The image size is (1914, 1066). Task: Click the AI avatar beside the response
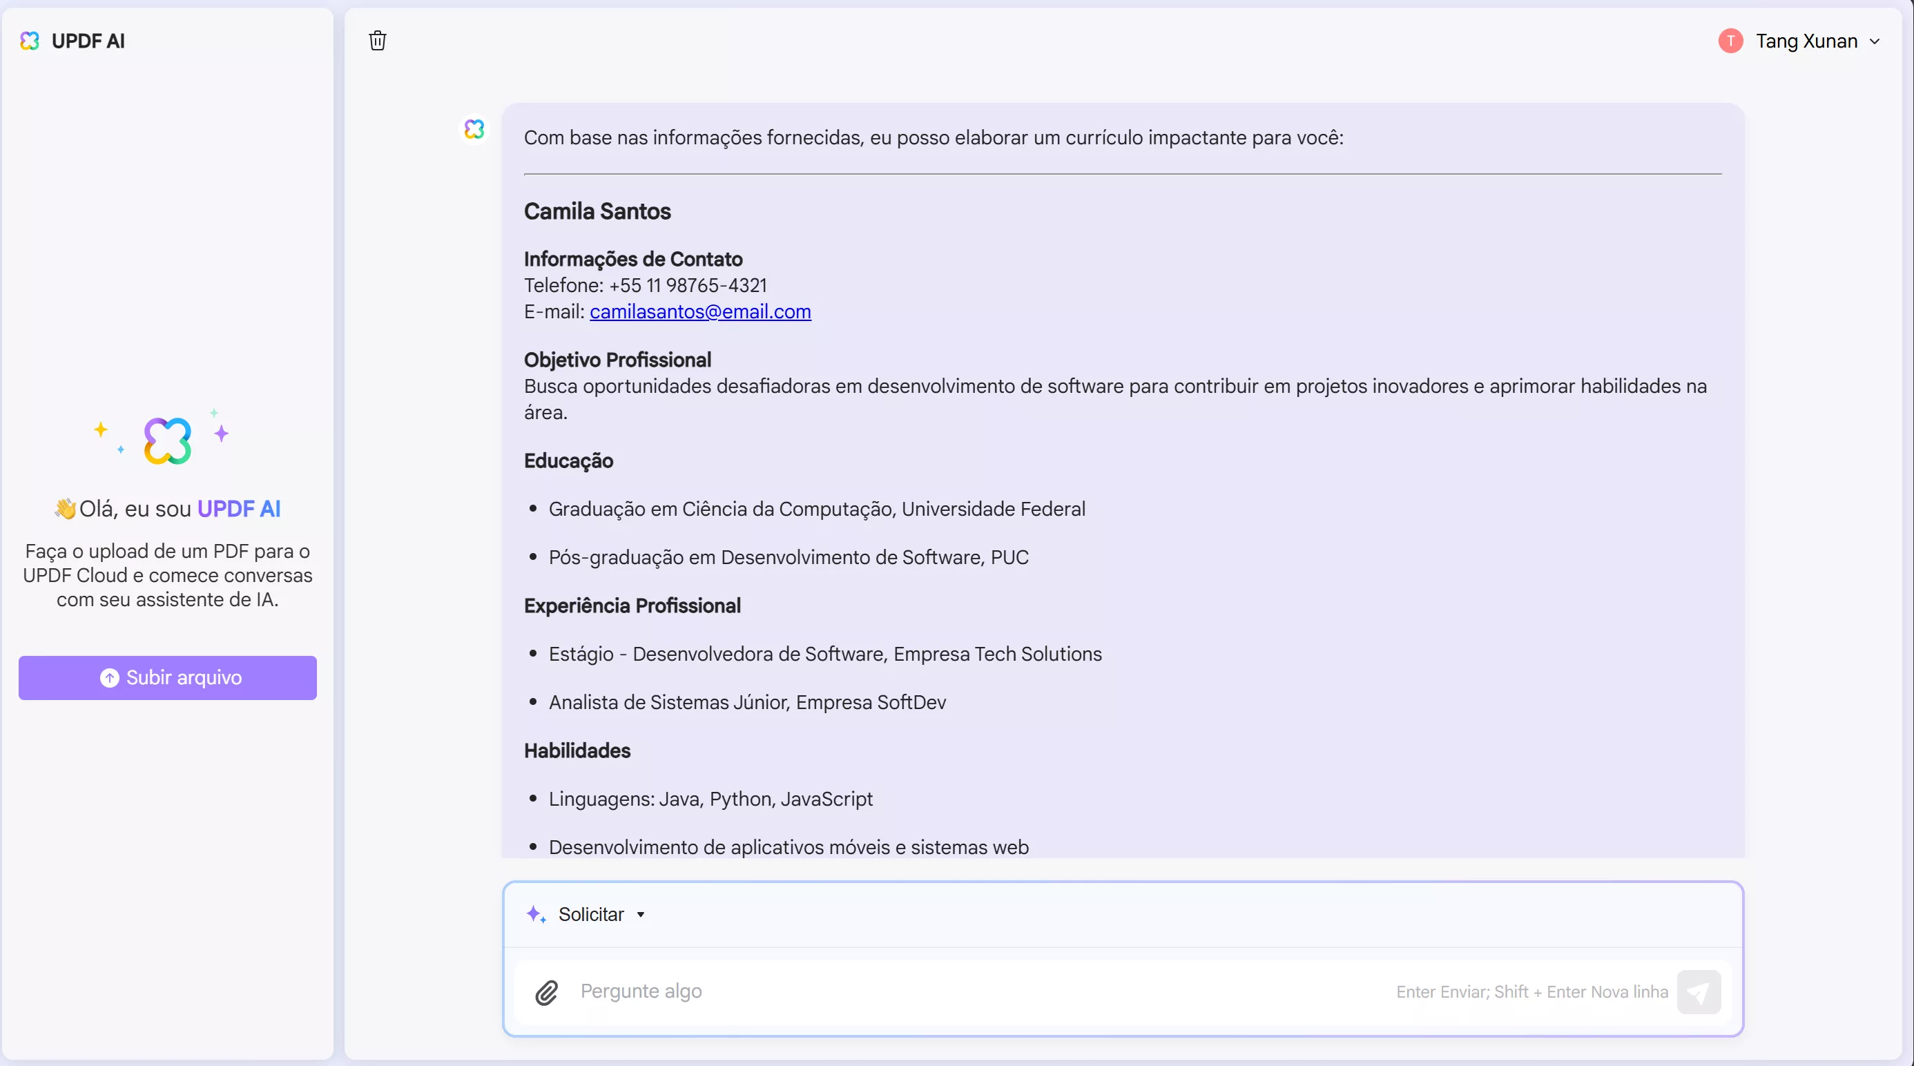[x=474, y=129]
